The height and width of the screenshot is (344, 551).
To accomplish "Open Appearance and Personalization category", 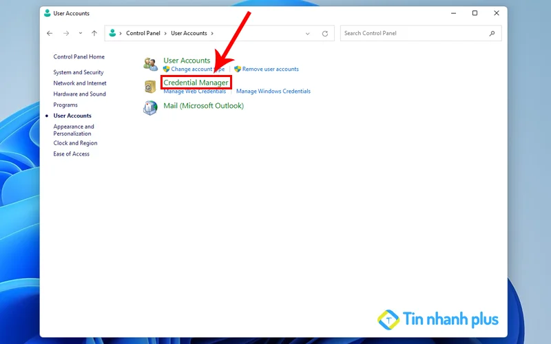I will pyautogui.click(x=74, y=130).
